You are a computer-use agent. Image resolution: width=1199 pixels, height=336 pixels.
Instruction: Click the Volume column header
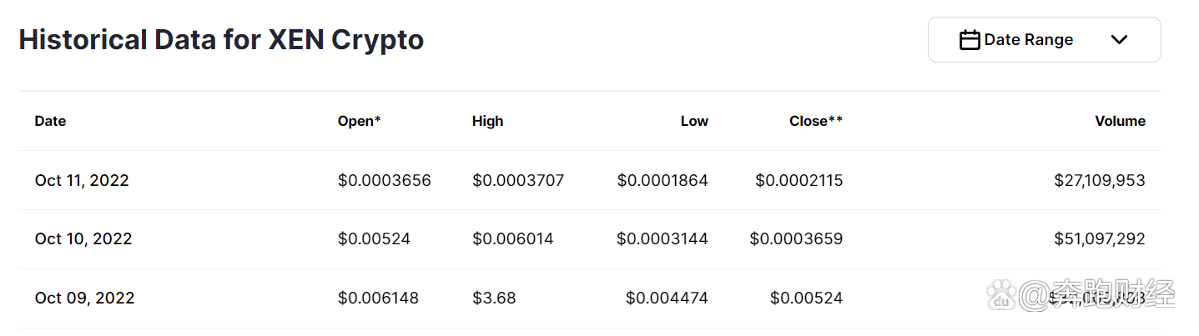click(1120, 121)
